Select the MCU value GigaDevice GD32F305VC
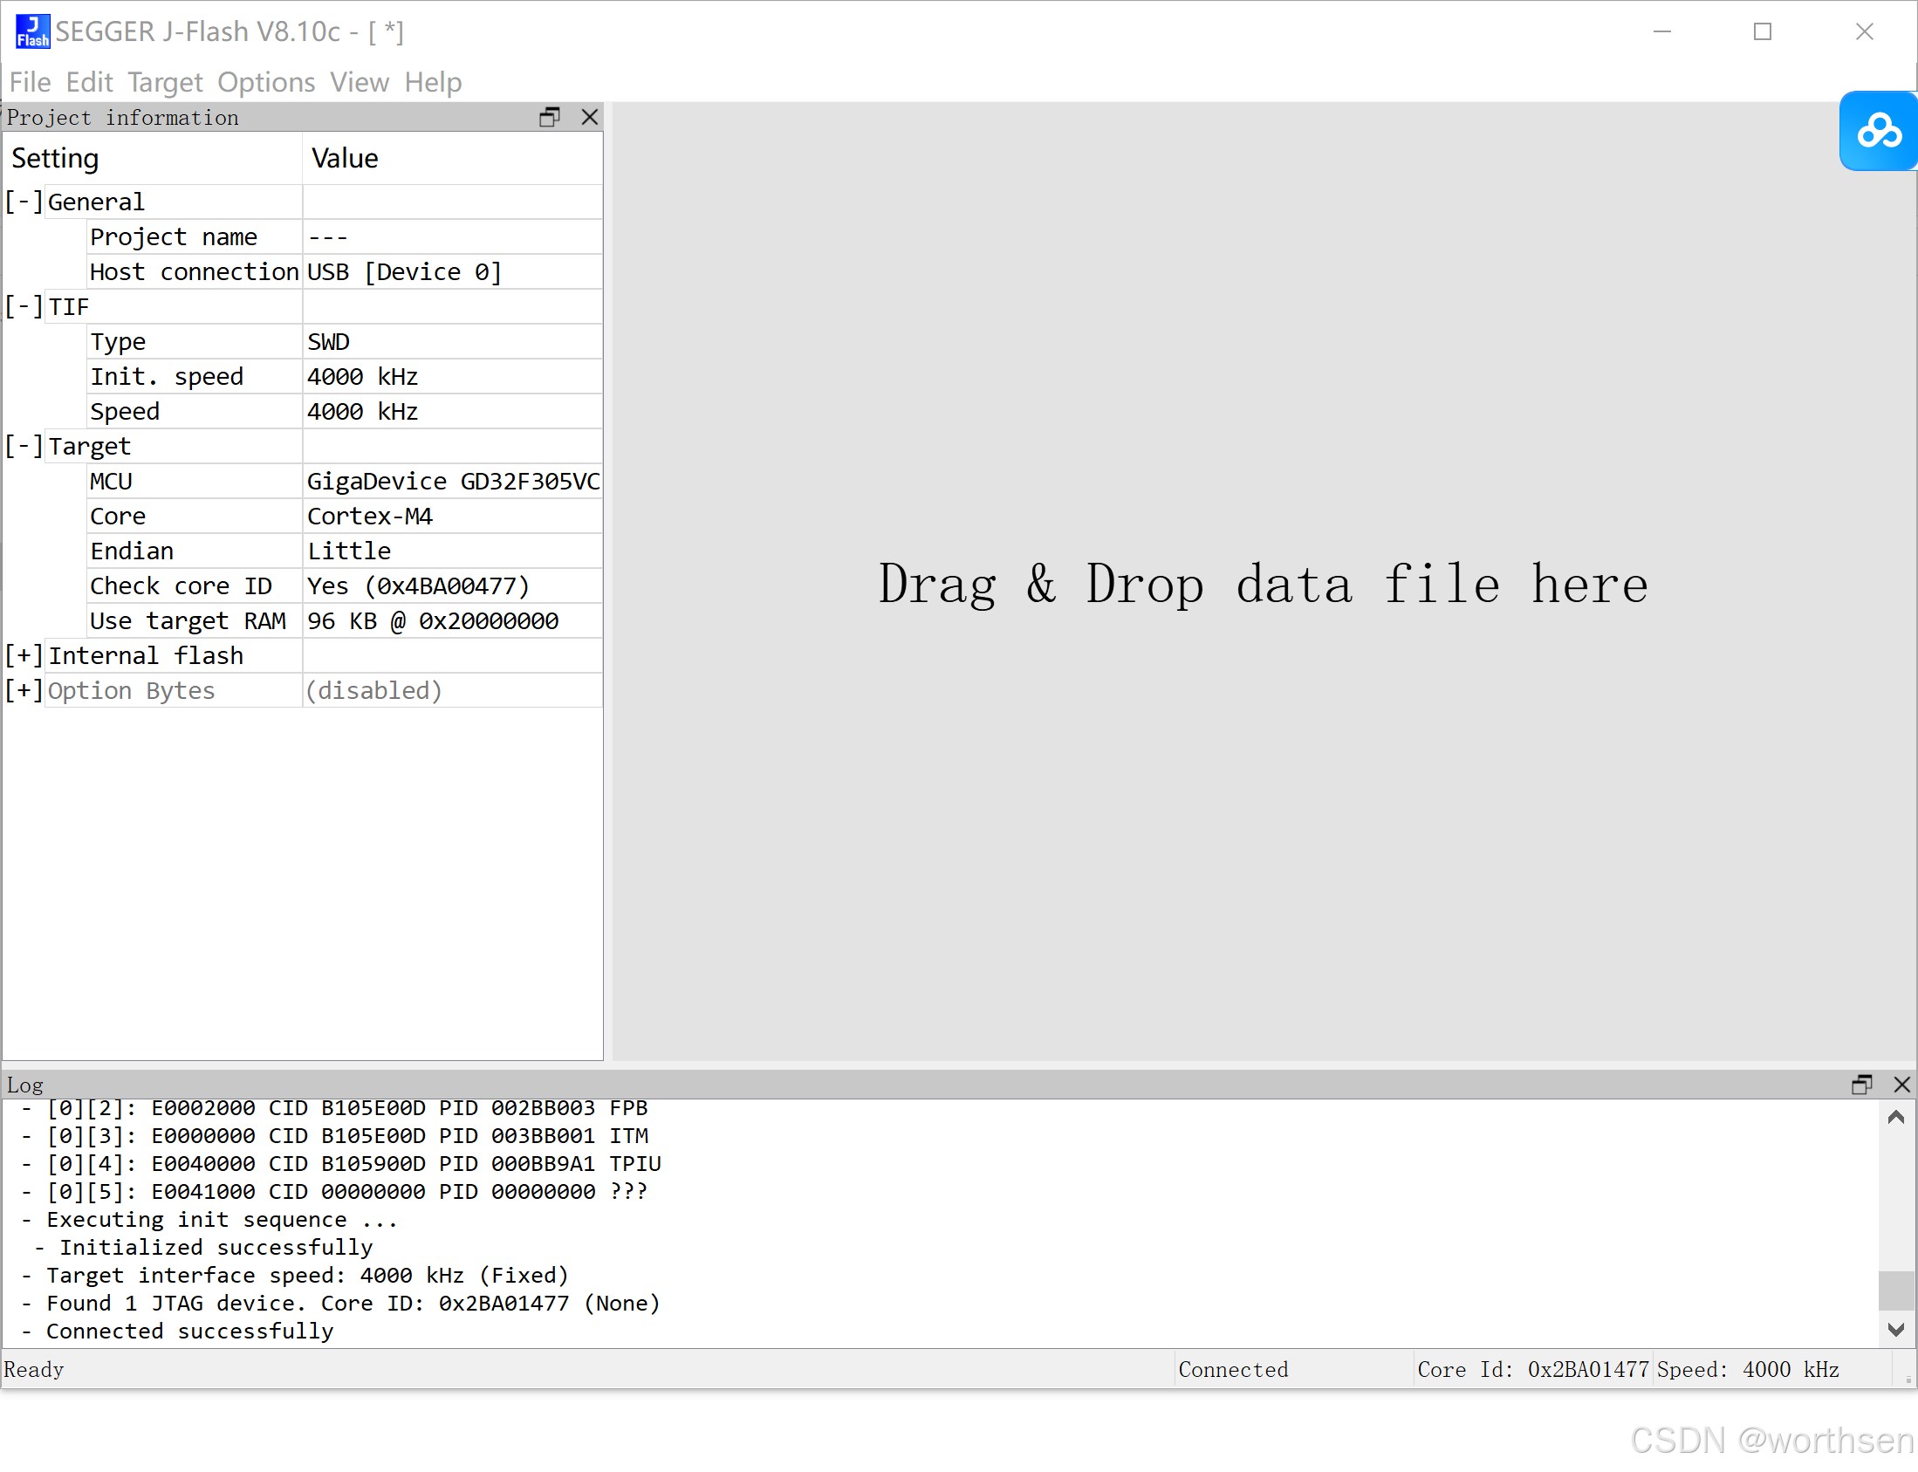The height and width of the screenshot is (1472, 1918). point(452,482)
